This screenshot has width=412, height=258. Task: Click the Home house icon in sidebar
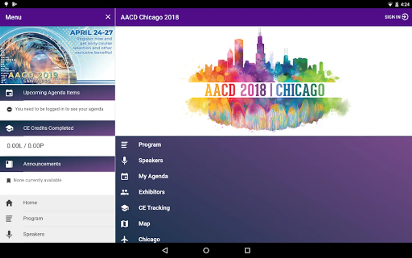pos(9,203)
